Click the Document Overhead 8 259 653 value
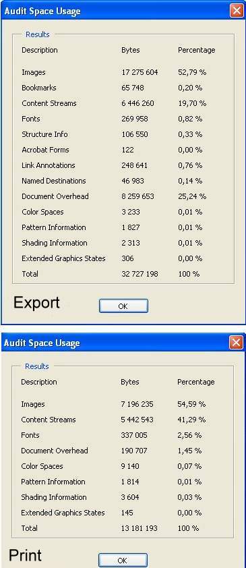Viewport: 246px width, 568px height. [x=137, y=196]
